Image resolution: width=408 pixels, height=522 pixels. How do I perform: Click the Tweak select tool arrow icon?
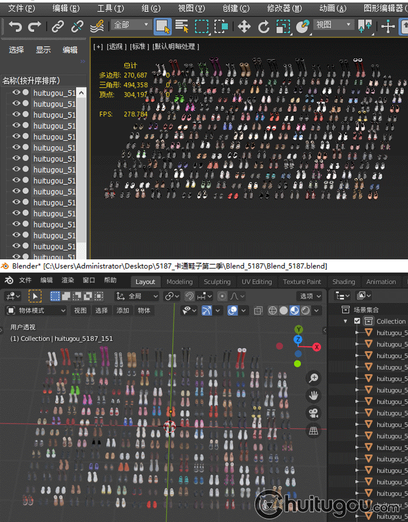pyautogui.click(x=35, y=296)
